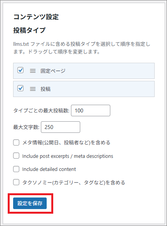Click the llms.txt description paragraph
Viewport: 167px width, 226px height.
[x=82, y=48]
